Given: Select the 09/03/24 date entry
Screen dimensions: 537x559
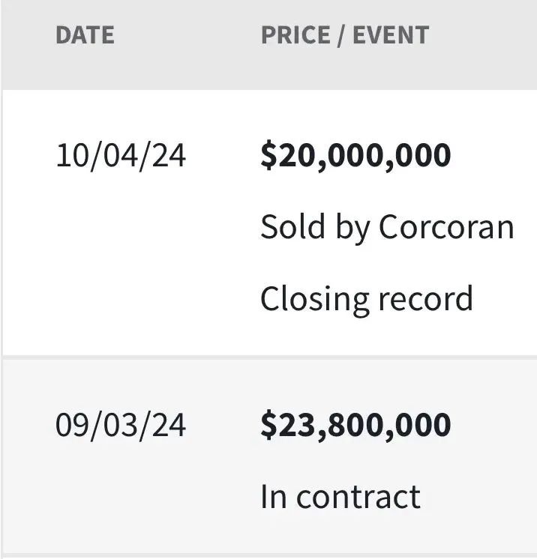Looking at the screenshot, I should pyautogui.click(x=121, y=425).
